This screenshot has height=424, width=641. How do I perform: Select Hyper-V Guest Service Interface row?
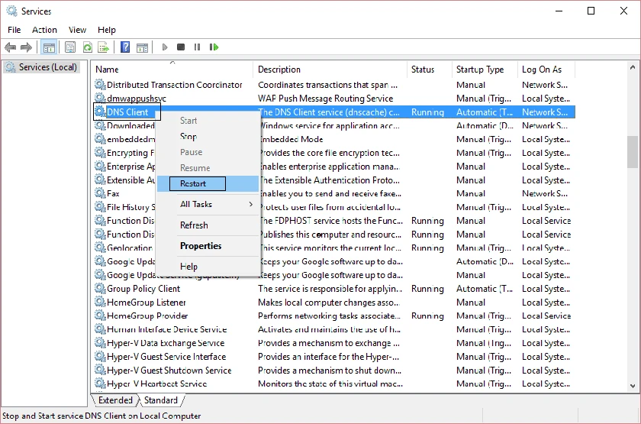tap(334, 357)
